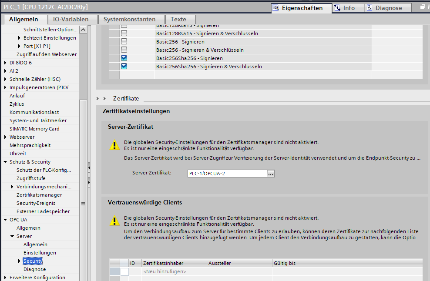Click the Server-Zertifikat browse button

pos(271,174)
